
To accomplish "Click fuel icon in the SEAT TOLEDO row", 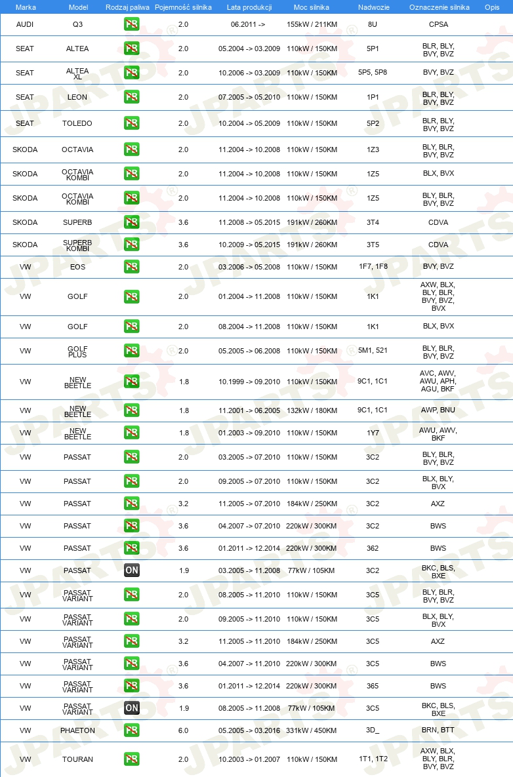I will (131, 123).
